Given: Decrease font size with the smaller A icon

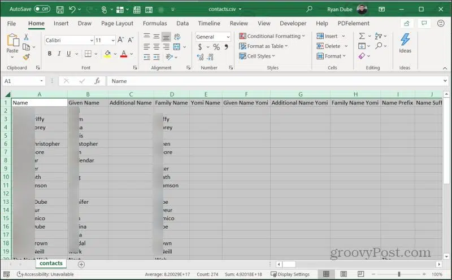Looking at the screenshot, I should click(131, 40).
